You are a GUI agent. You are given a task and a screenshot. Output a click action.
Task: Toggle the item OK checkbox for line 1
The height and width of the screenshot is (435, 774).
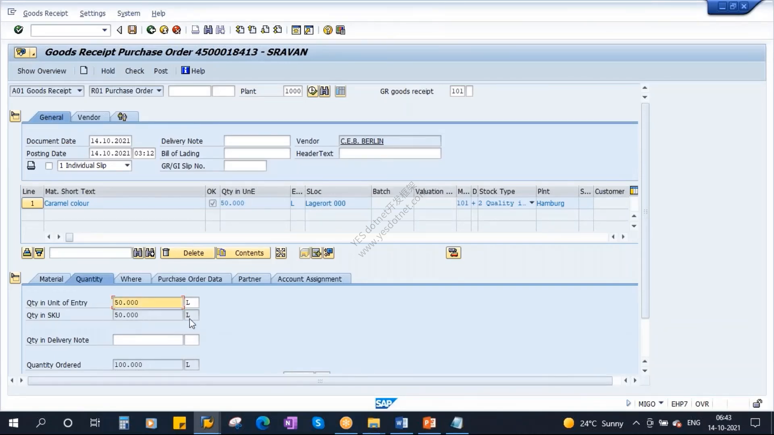(212, 203)
